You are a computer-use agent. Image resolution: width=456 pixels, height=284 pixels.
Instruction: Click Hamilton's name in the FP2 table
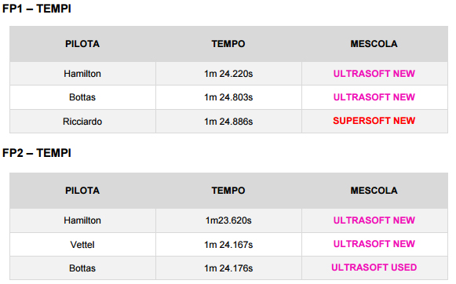coord(82,220)
